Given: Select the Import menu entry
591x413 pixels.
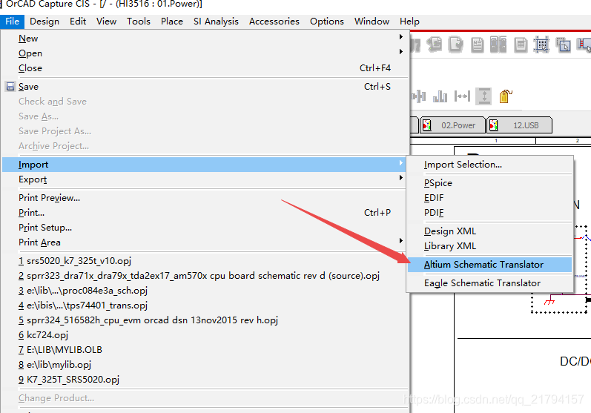Looking at the screenshot, I should [205, 165].
